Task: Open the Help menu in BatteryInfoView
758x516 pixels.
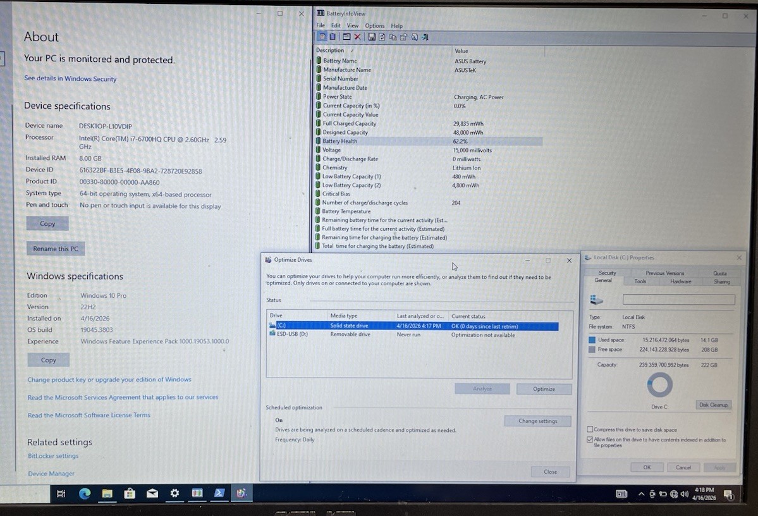Action: tap(396, 26)
